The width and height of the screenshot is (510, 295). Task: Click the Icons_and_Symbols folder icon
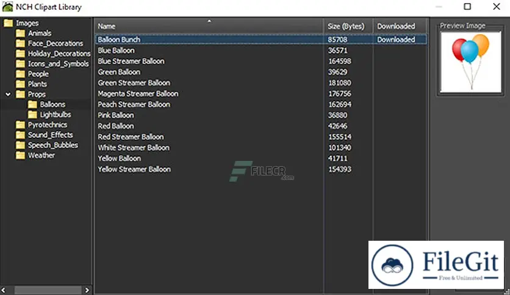(x=20, y=63)
